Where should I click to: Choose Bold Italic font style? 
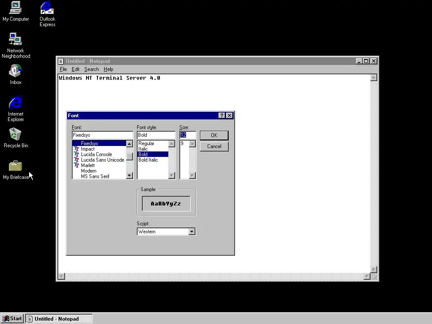pyautogui.click(x=153, y=160)
